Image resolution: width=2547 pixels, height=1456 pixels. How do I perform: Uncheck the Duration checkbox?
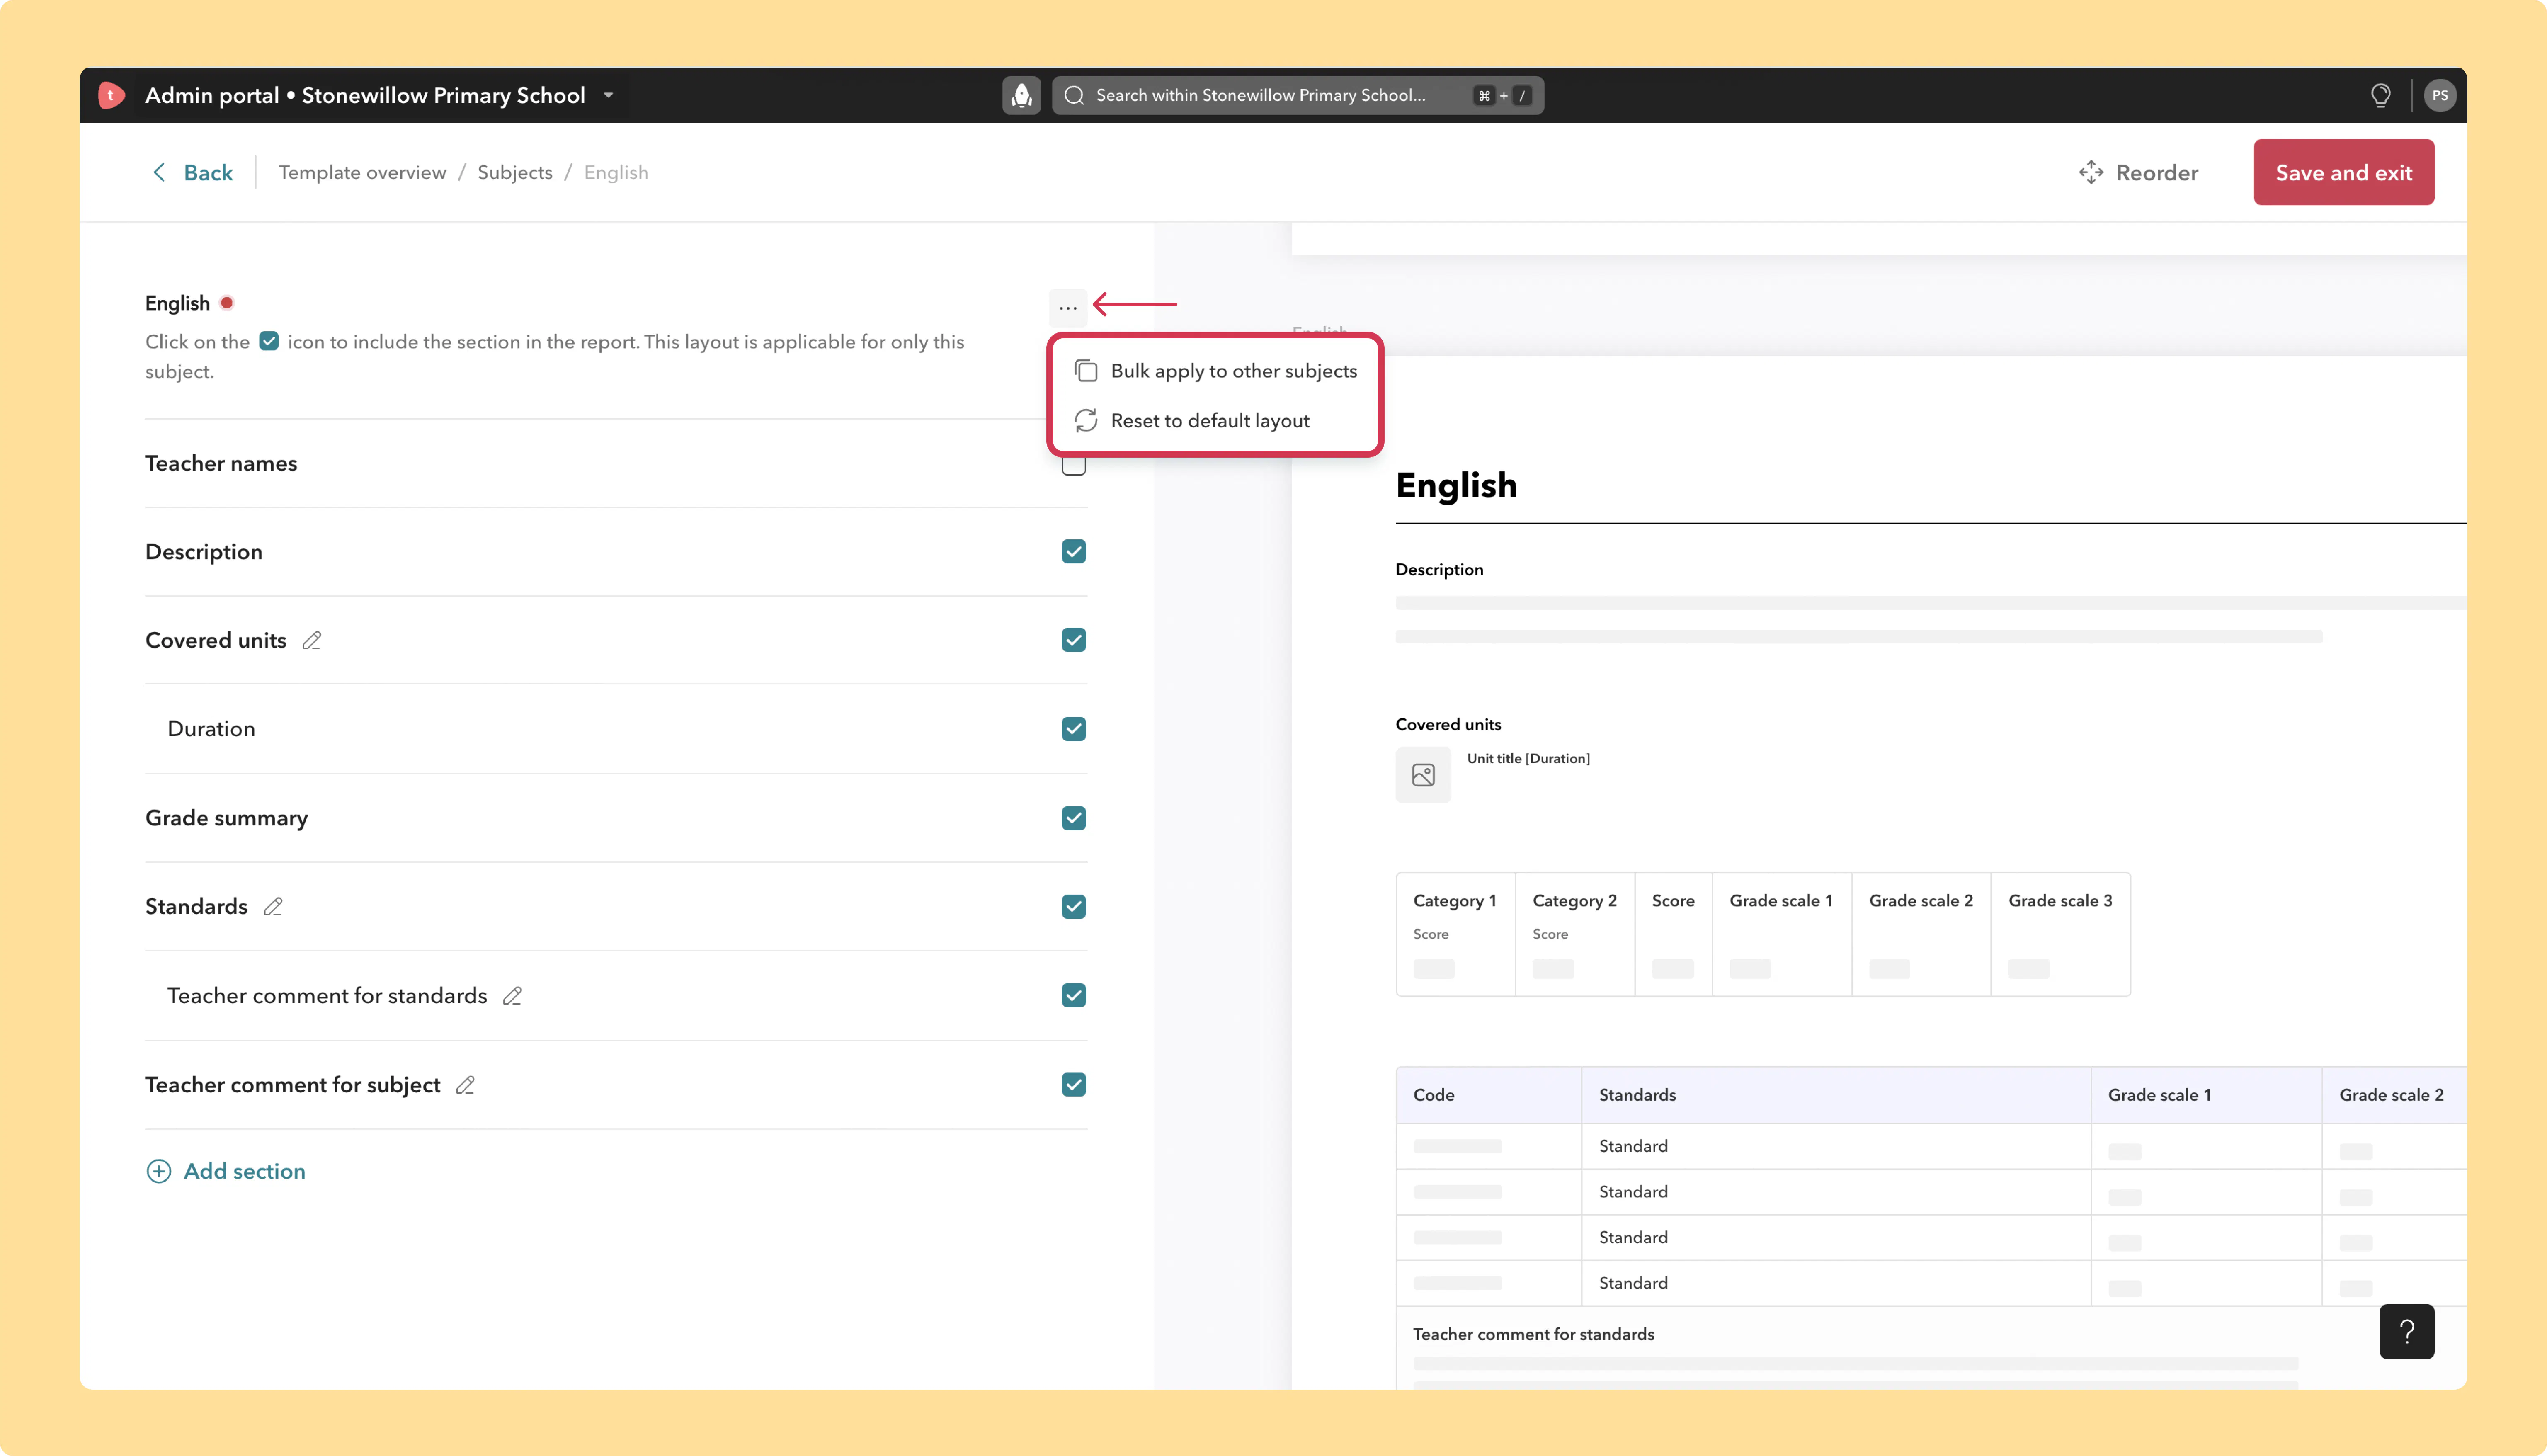tap(1074, 729)
